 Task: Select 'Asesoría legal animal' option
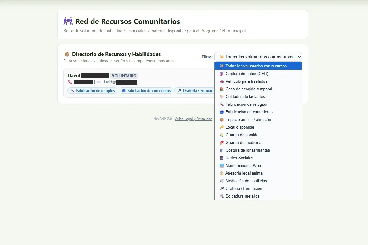click(x=258, y=173)
